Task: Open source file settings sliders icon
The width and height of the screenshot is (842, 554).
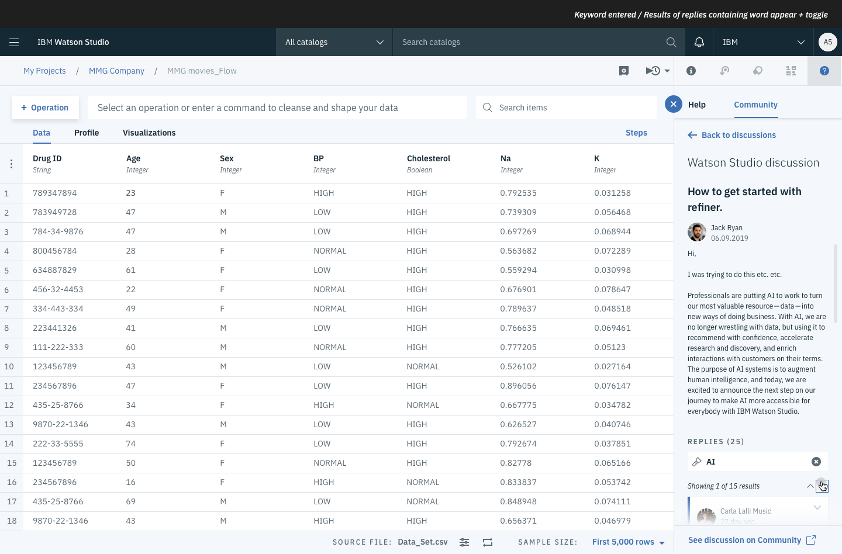Action: tap(464, 542)
